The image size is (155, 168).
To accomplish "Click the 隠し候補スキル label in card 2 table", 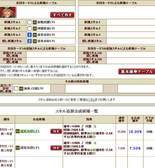I will 92,41.
